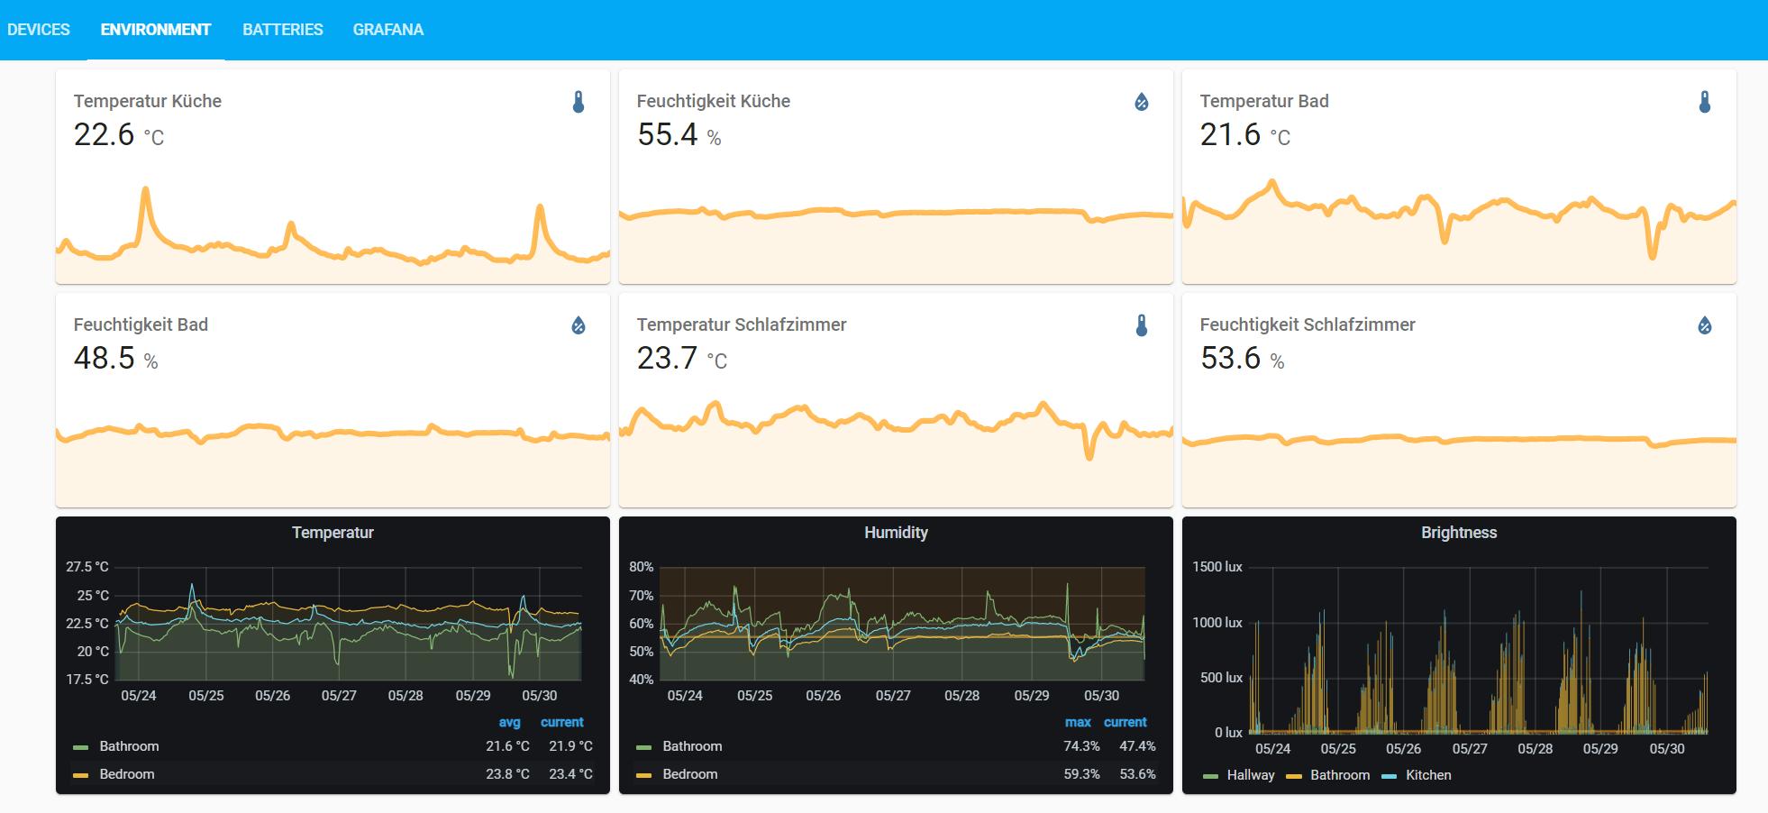Click the humidity droplet icon on Feuchtigkeit Küche
Viewport: 1768px width, 813px height.
point(1141,102)
